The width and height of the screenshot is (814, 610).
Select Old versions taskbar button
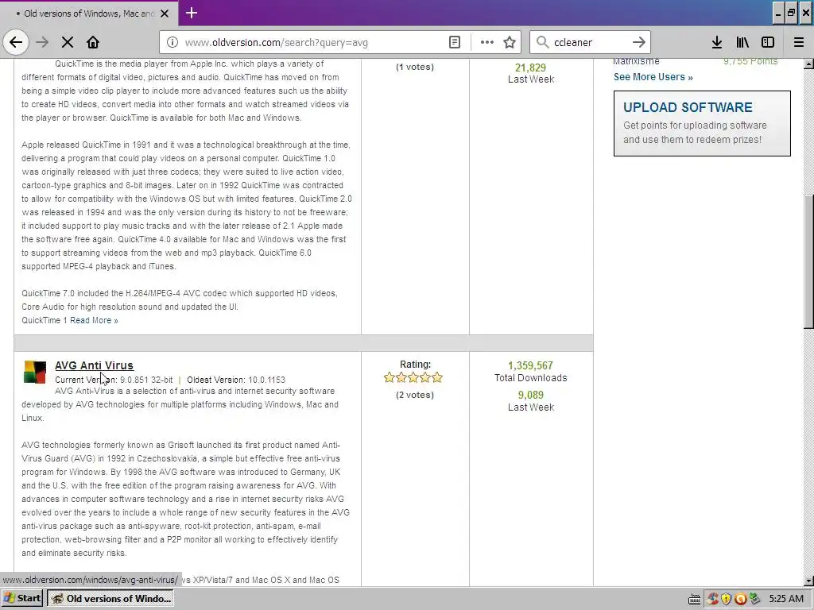[110, 598]
